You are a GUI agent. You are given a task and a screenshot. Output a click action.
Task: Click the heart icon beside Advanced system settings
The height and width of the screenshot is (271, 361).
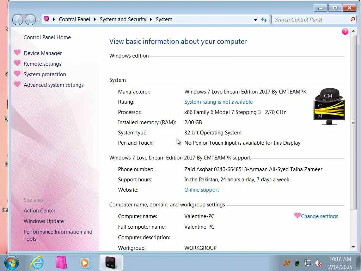tap(17, 84)
